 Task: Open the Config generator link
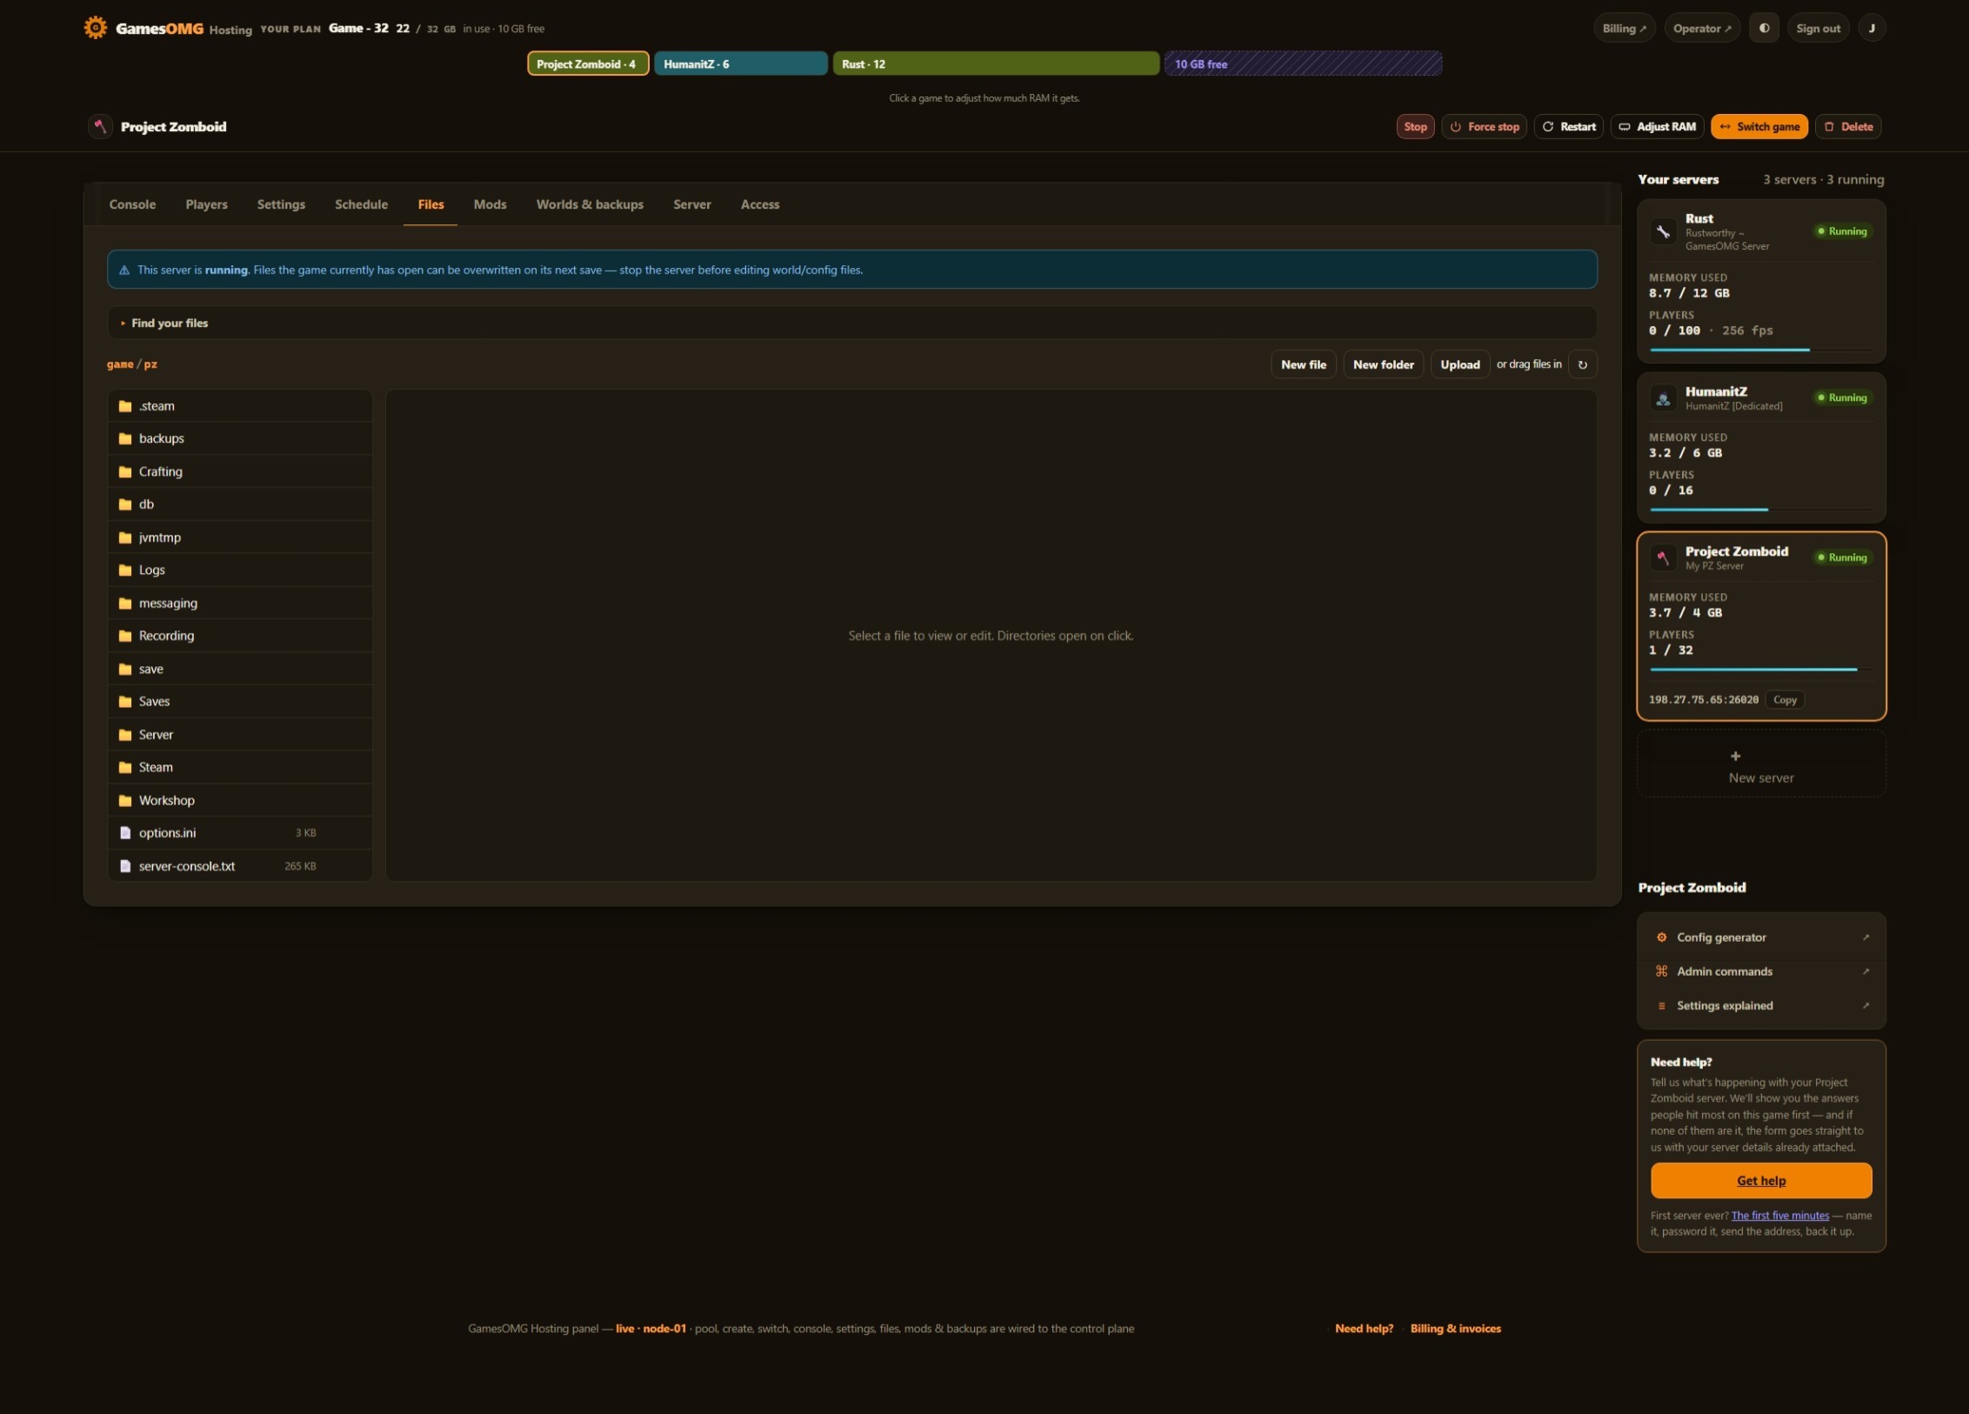pos(1761,937)
